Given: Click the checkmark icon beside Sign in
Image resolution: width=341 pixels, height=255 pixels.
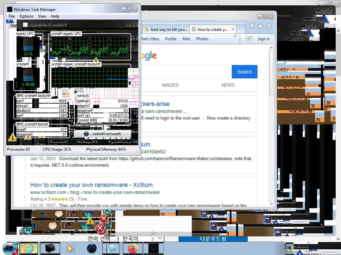Looking at the screenshot, I should 249,39.
